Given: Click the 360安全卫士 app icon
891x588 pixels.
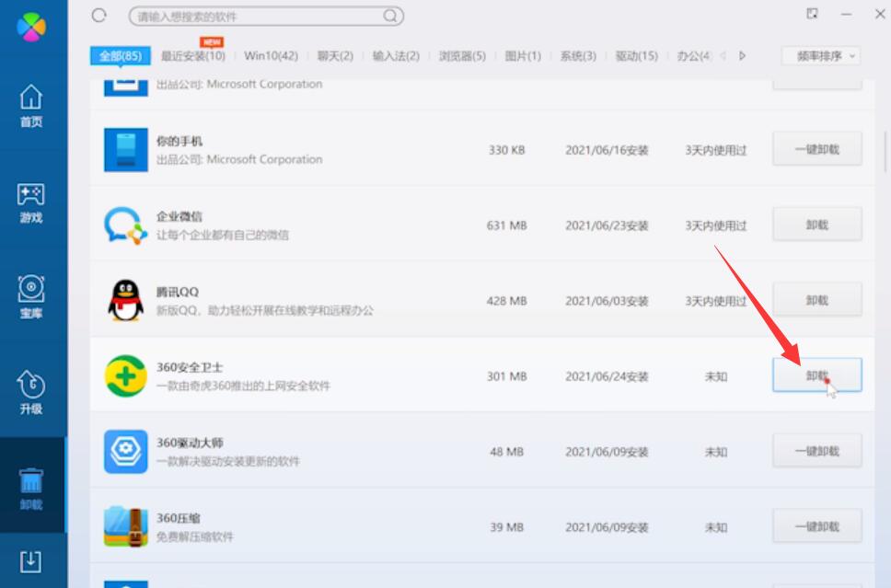Looking at the screenshot, I should point(125,376).
